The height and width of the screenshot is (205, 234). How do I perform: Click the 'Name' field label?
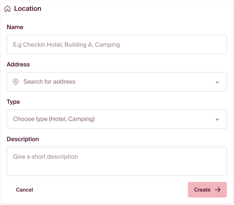coord(15,27)
